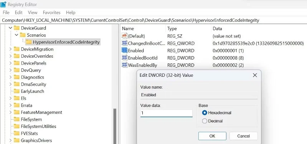The width and height of the screenshot is (307, 144).
Task: Confirm the DWORD edit with OK
Action: coord(212,136)
